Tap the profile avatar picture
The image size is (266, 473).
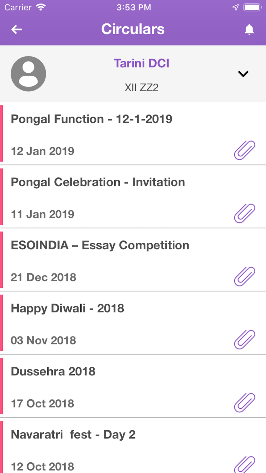tap(28, 74)
